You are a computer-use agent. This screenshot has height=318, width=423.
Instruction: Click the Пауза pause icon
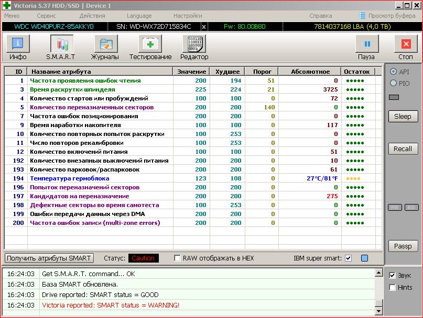coord(367,44)
